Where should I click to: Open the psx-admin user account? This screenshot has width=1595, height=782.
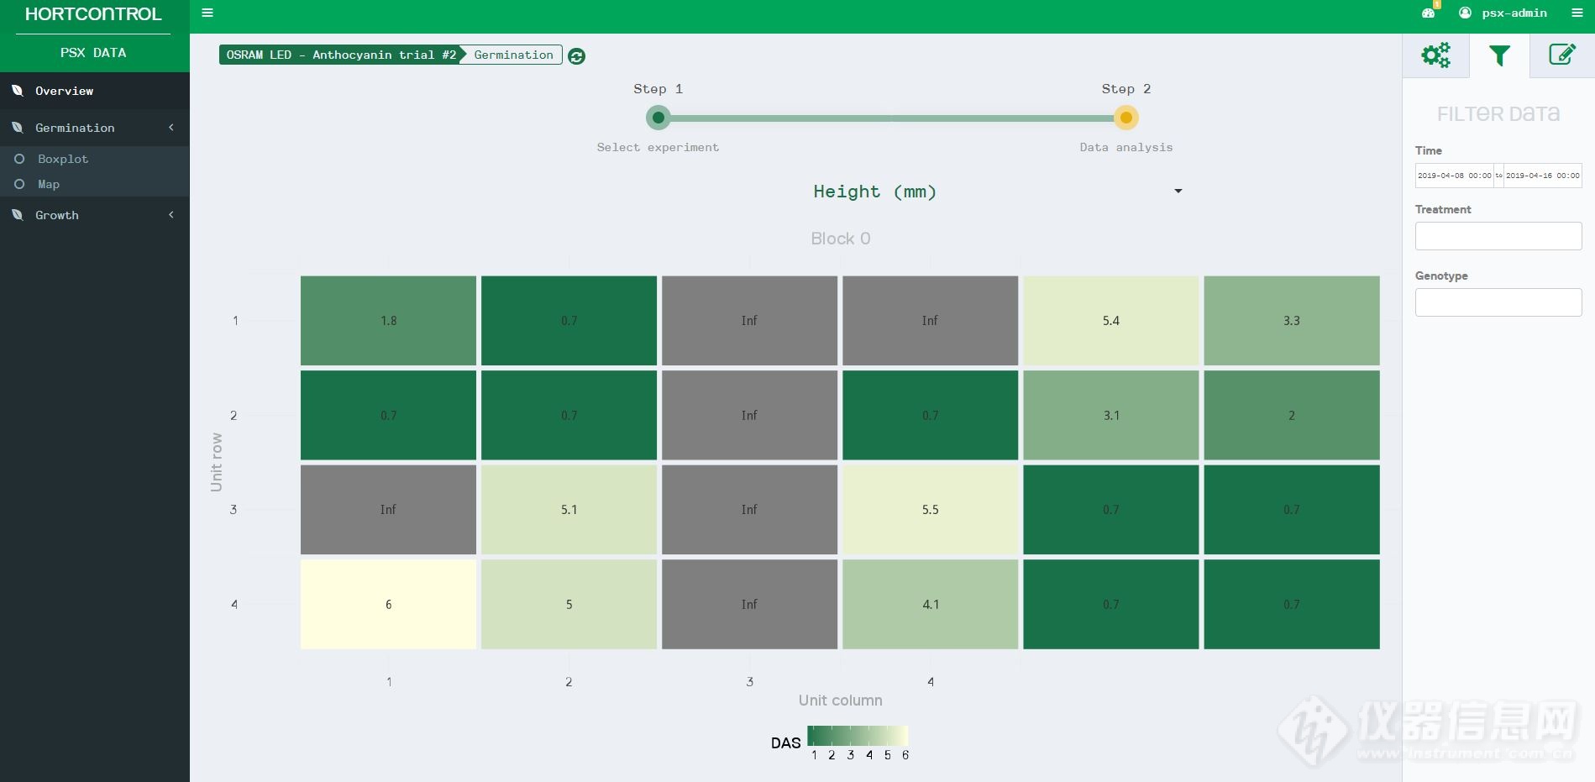point(1503,13)
